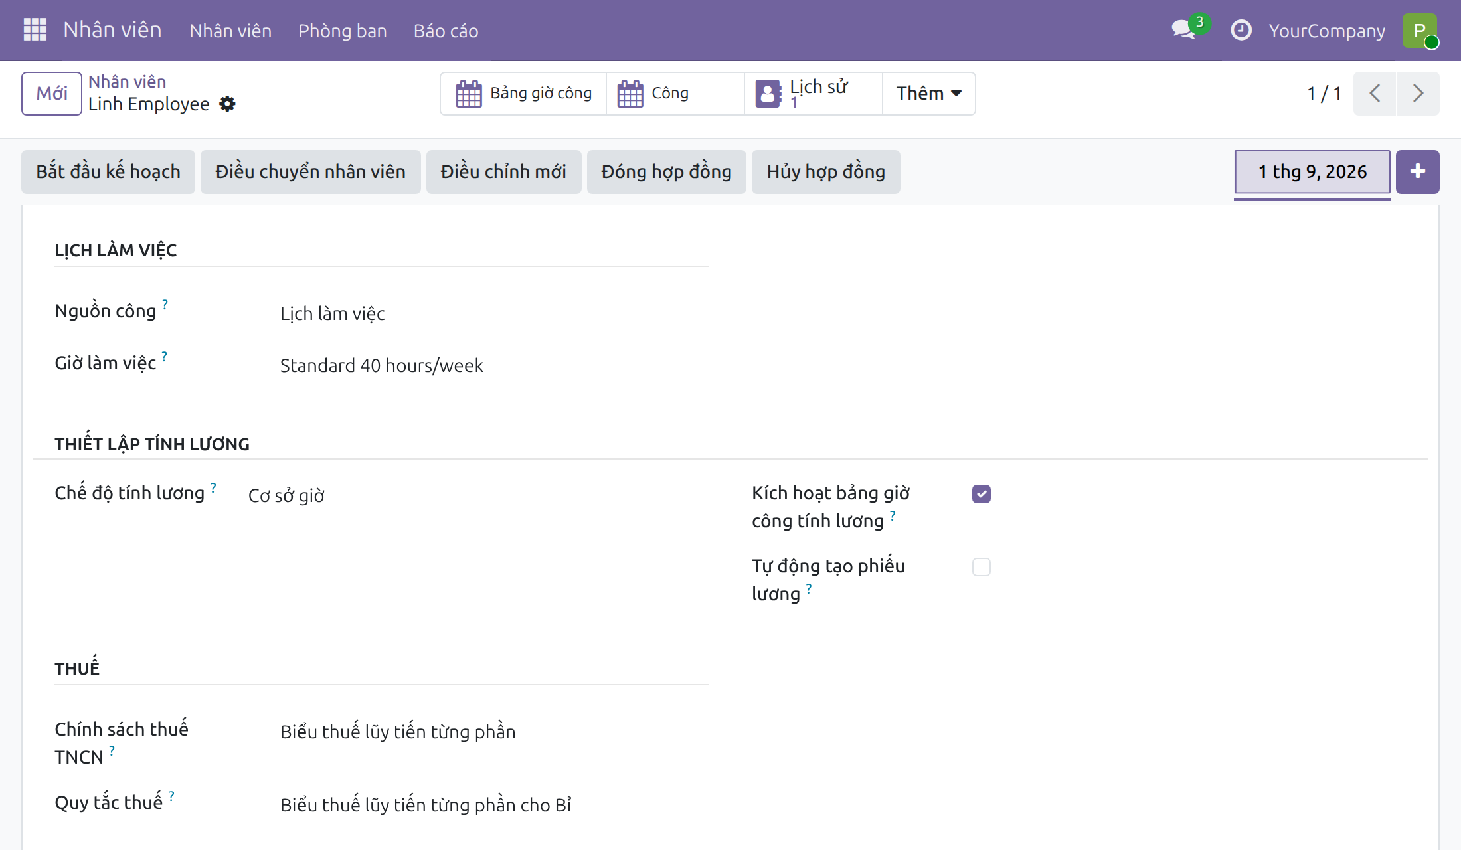This screenshot has height=850, width=1461.
Task: Click the Mới button
Action: (52, 94)
